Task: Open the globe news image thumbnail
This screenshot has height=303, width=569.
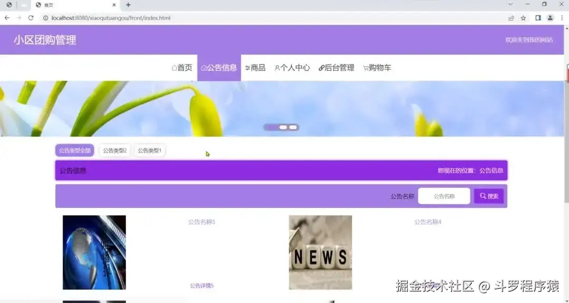Action: tap(94, 252)
